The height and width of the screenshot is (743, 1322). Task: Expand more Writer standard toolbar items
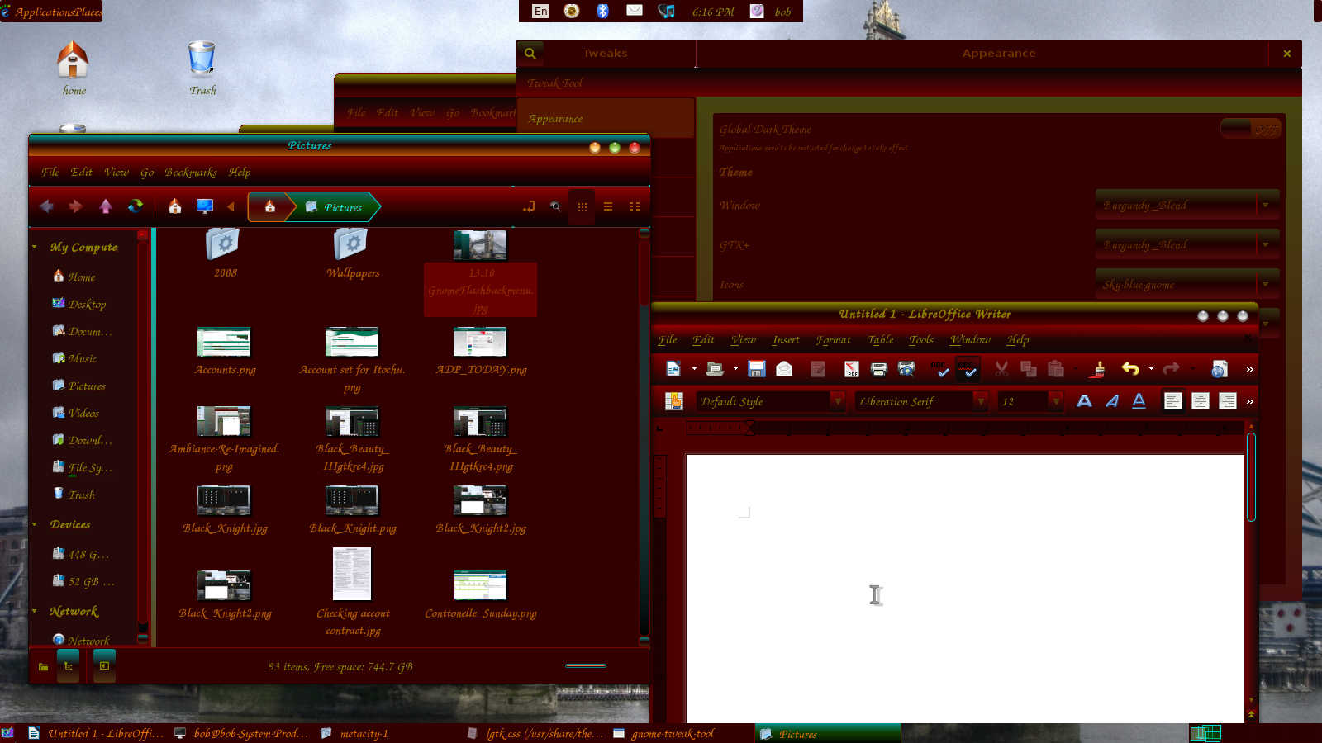[1249, 369]
